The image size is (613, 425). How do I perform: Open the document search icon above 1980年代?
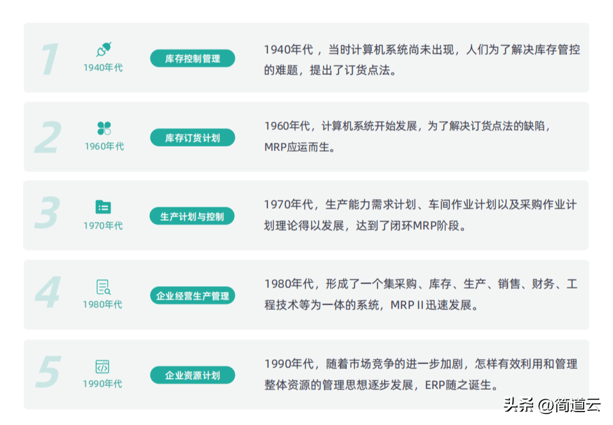click(x=103, y=287)
